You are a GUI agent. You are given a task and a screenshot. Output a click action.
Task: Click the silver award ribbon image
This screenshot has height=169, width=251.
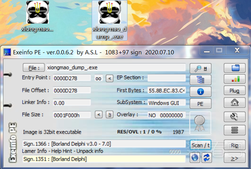(200, 123)
